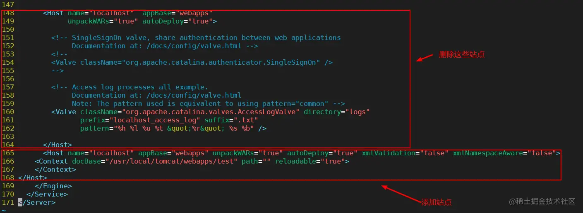Click name="localhost" on line 148
Image resolution: width=583 pixels, height=213 pixels.
coord(101,13)
